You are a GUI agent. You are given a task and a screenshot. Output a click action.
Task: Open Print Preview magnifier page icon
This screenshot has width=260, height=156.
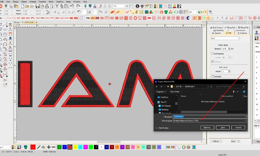pyautogui.click(x=51, y=6)
